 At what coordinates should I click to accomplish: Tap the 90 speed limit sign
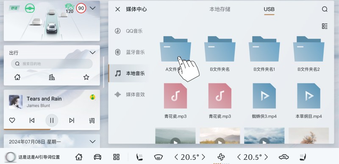(x=81, y=8)
